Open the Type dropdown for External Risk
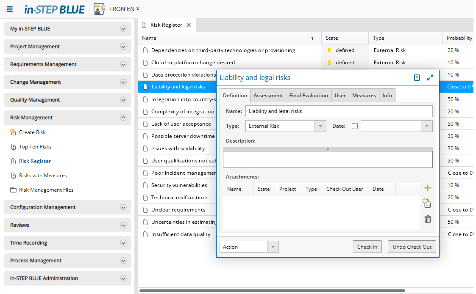 point(320,126)
